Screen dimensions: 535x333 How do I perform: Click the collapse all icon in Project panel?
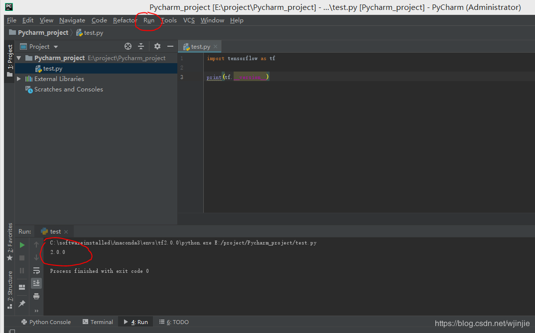click(x=141, y=46)
